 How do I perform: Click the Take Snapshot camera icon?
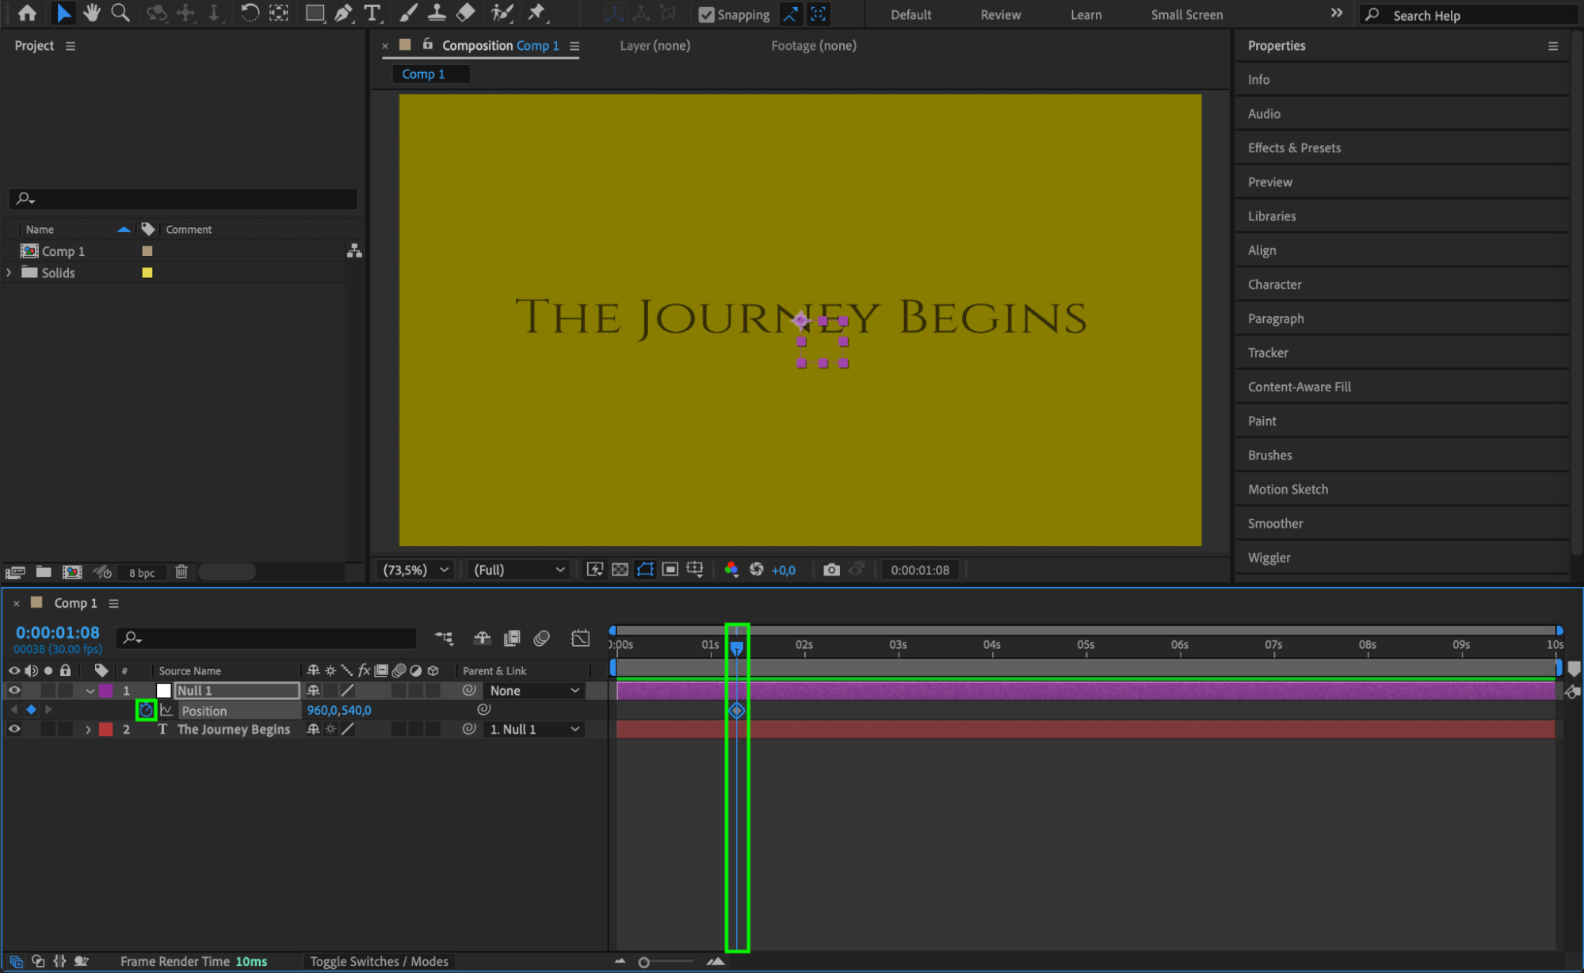pos(830,570)
